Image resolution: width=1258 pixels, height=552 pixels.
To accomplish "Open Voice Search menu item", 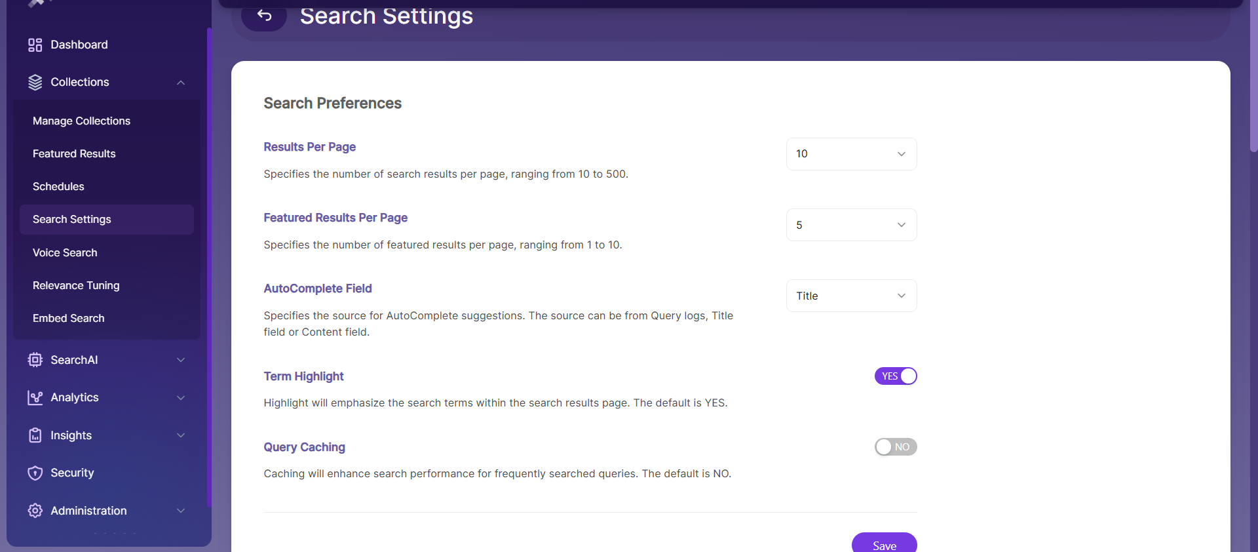I will pyautogui.click(x=65, y=252).
